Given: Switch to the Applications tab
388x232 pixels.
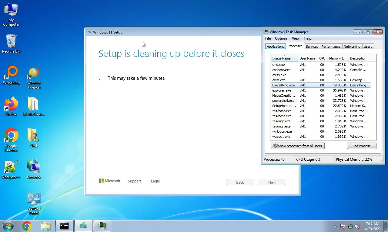Looking at the screenshot, I should 275,47.
